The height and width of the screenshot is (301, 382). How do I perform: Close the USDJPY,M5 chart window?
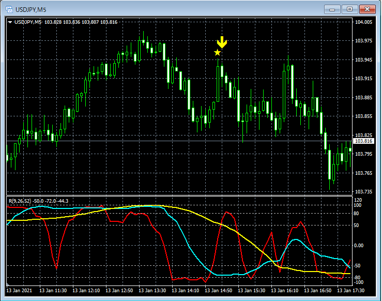367,9
